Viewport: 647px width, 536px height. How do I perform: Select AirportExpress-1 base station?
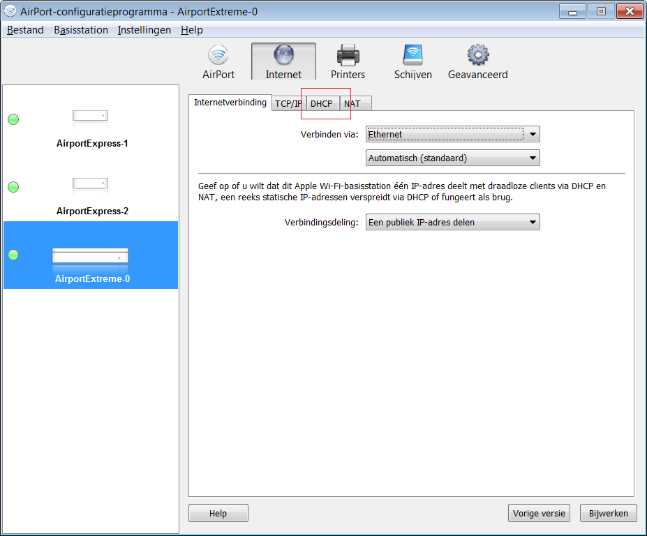click(91, 126)
